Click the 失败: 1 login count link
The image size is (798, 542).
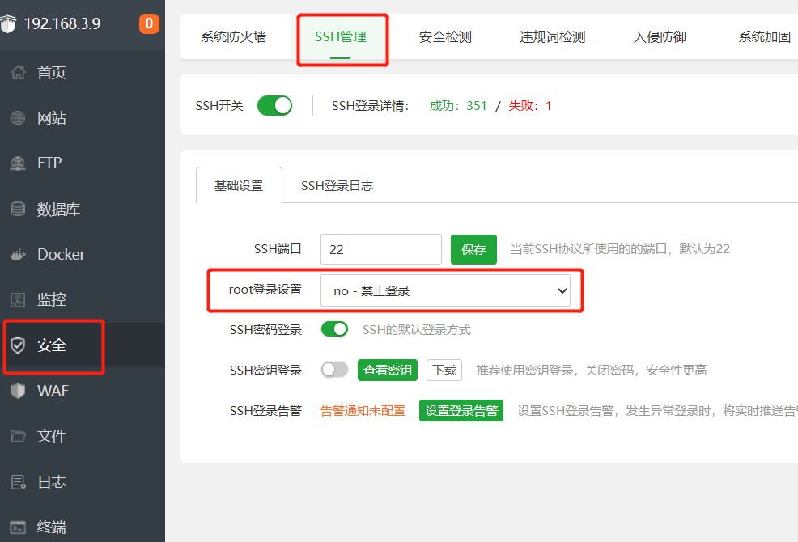530,106
